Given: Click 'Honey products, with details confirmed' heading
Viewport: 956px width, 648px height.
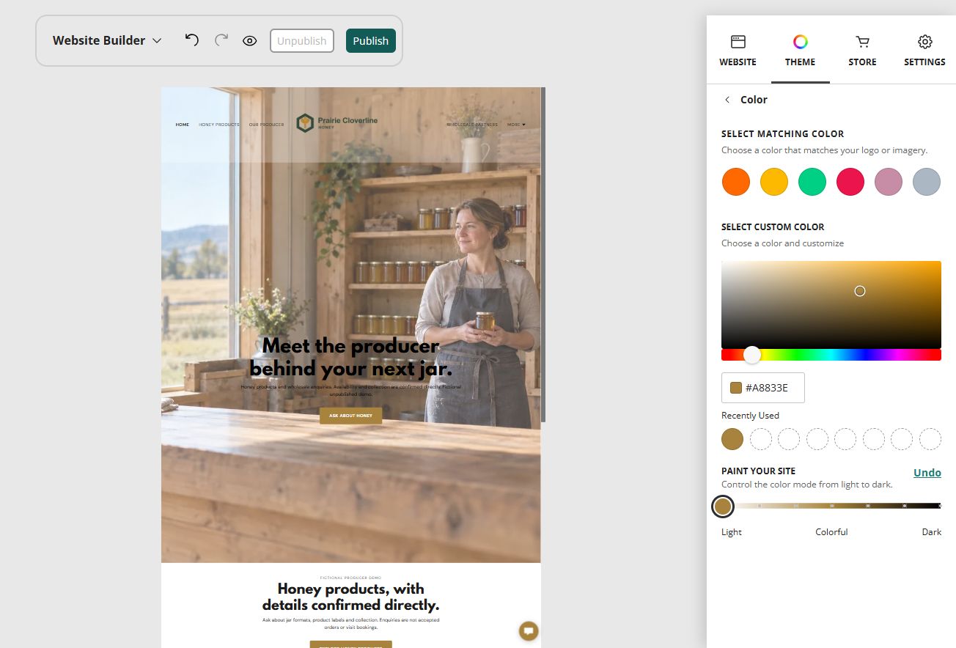Looking at the screenshot, I should click(x=350, y=597).
